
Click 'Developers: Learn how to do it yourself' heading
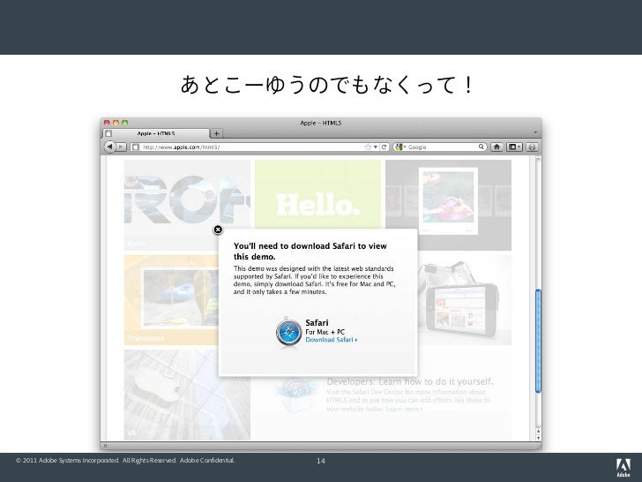coord(410,381)
